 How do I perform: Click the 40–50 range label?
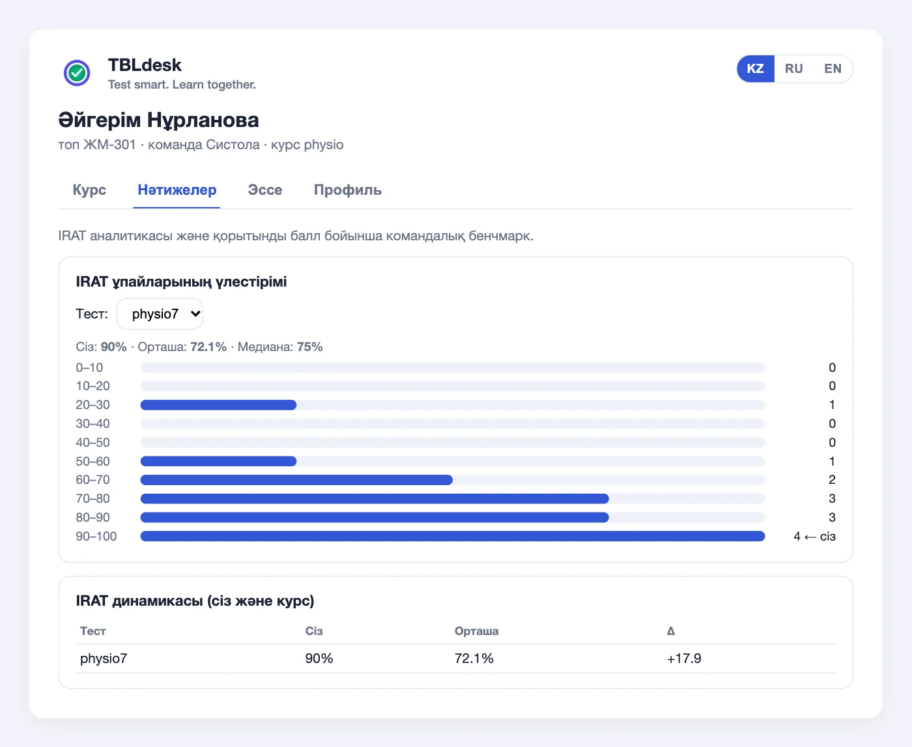93,443
